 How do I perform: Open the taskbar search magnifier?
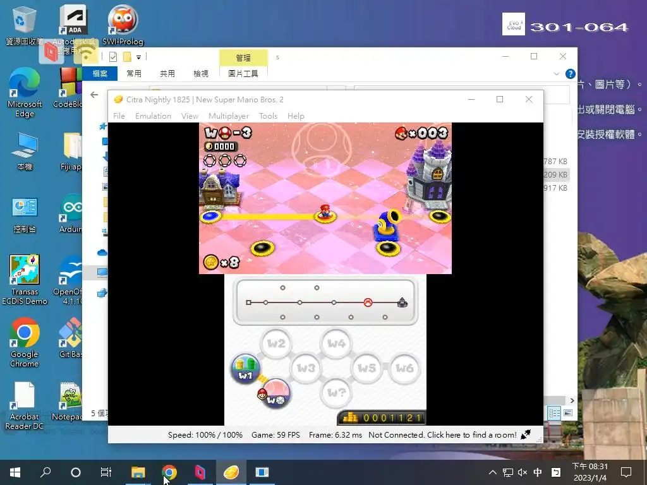(x=45, y=472)
